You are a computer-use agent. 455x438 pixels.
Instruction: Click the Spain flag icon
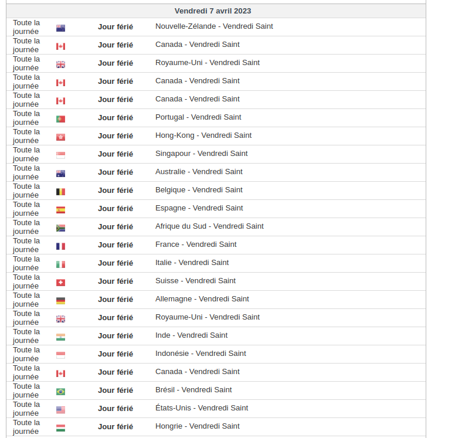pyautogui.click(x=60, y=210)
